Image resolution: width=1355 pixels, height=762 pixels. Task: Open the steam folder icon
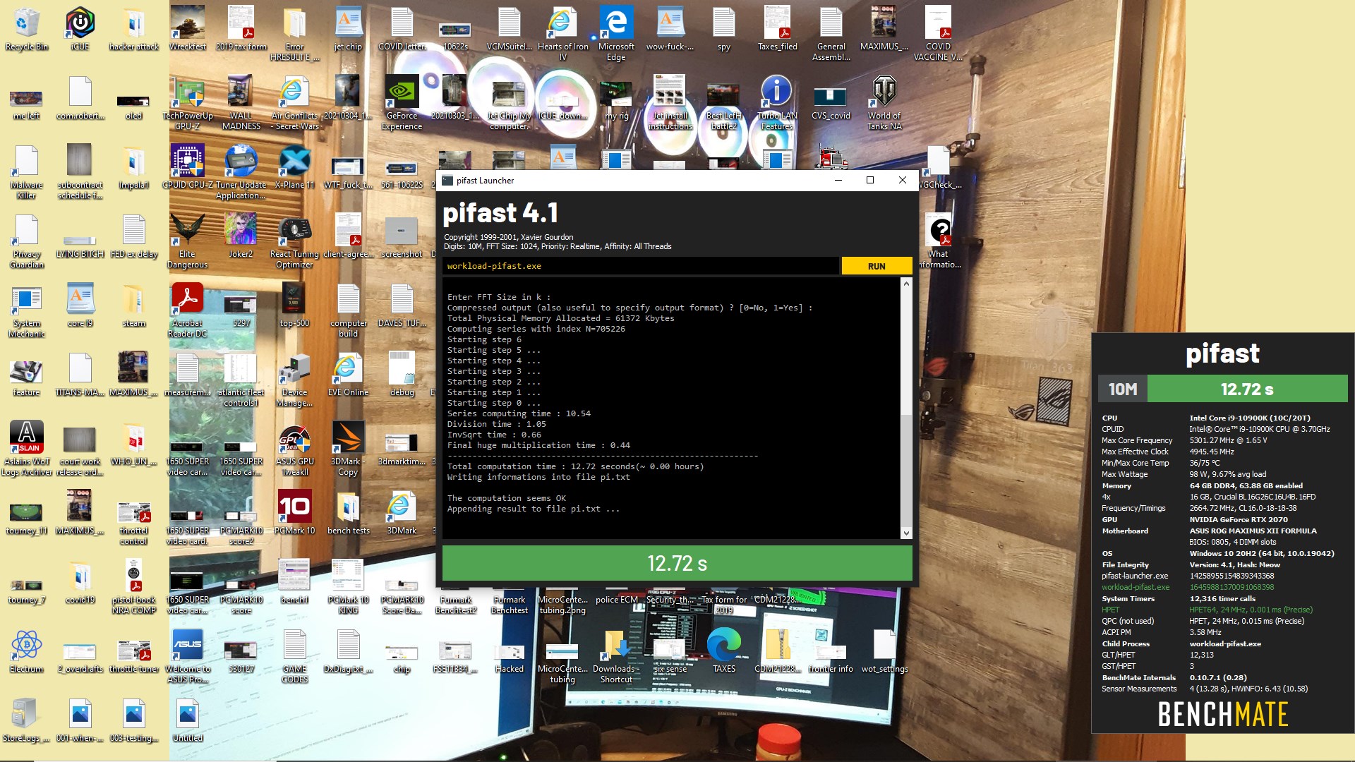(x=133, y=306)
